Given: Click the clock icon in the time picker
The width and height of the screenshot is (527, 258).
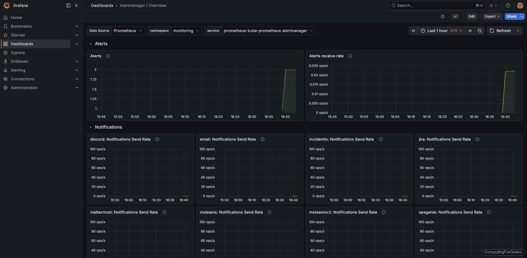Looking at the screenshot, I should 423,31.
